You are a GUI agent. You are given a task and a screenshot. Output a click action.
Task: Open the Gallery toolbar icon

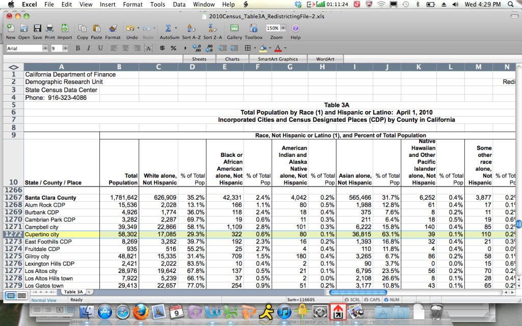point(234,29)
